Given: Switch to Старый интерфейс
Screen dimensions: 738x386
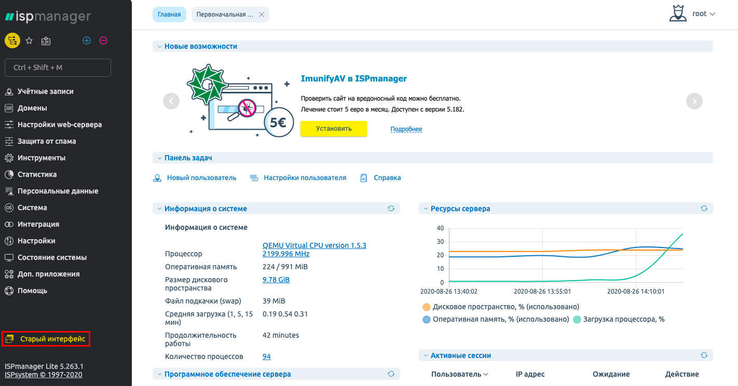Looking at the screenshot, I should [46, 339].
